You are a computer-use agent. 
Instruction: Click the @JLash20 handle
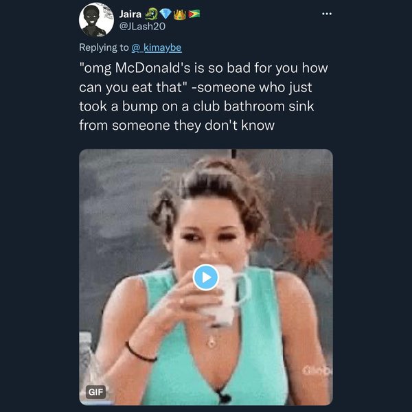coord(143,25)
